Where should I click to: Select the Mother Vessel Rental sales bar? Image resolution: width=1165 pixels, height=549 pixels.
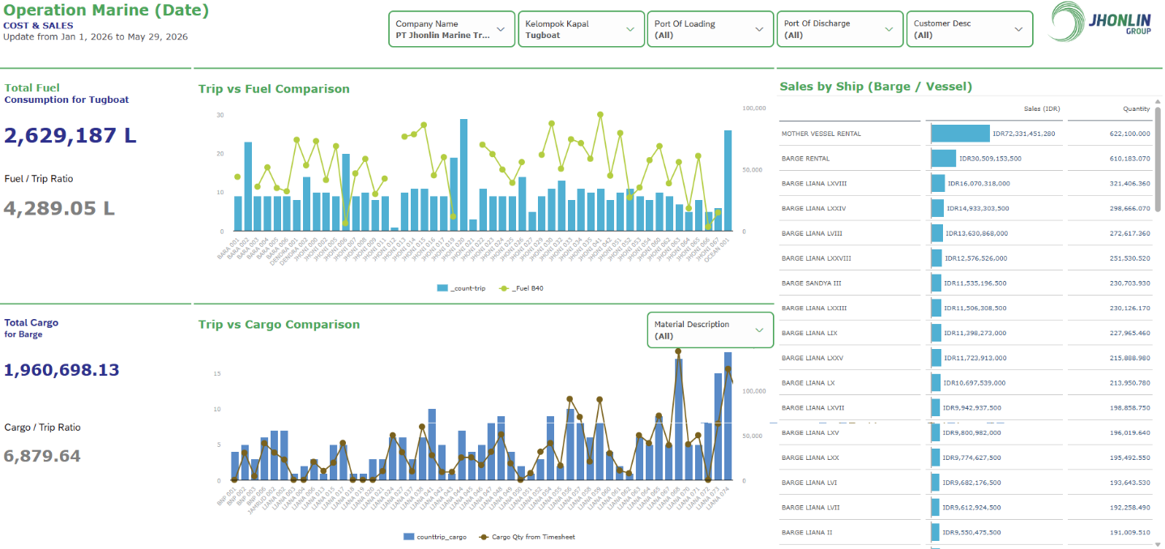[x=960, y=134]
